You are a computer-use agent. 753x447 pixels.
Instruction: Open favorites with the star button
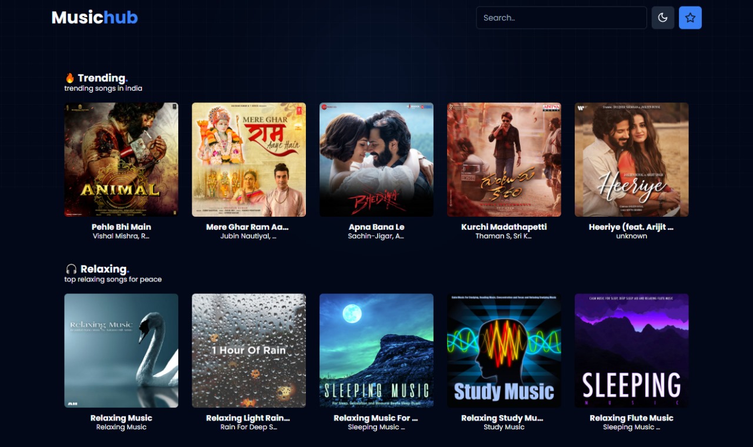(690, 18)
